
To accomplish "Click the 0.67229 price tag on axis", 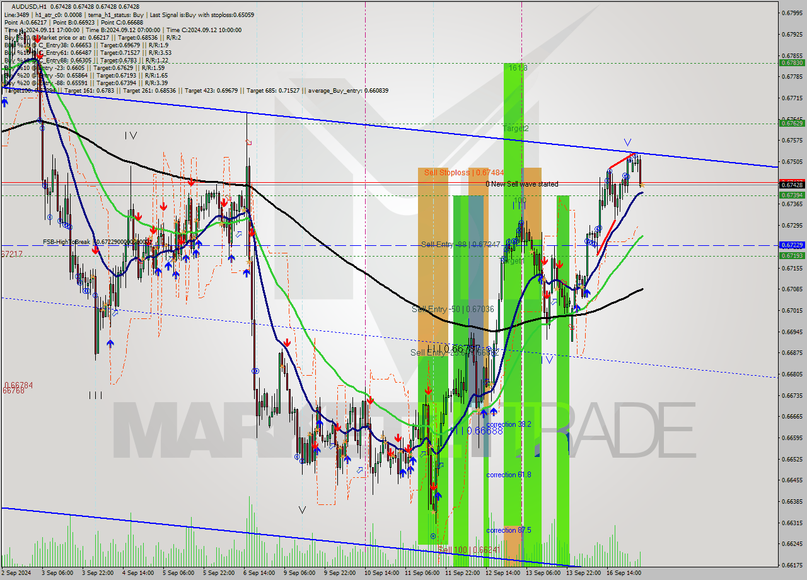I will pos(792,245).
